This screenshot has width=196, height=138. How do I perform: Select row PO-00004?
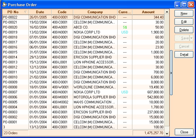point(83,107)
